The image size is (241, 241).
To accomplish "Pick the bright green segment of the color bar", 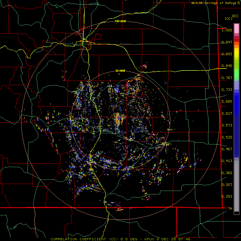I will pyautogui.click(x=236, y=73).
